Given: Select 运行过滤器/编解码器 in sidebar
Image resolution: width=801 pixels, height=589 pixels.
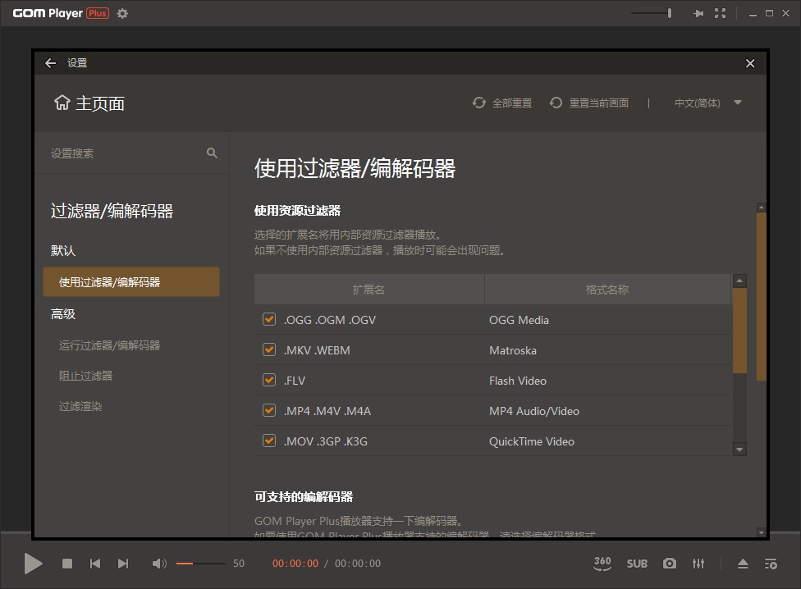Looking at the screenshot, I should coord(110,345).
